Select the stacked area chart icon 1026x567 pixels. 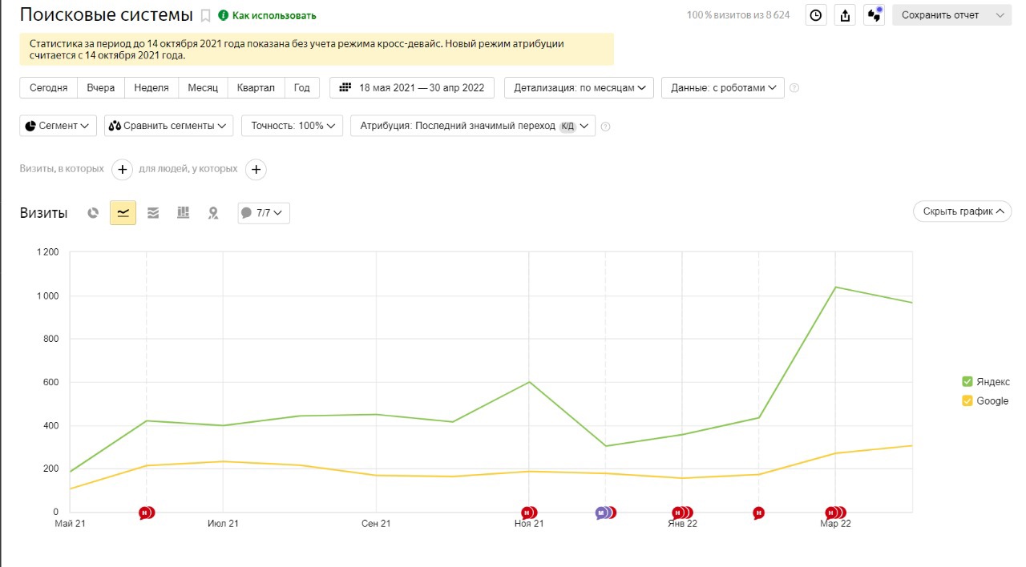(153, 213)
